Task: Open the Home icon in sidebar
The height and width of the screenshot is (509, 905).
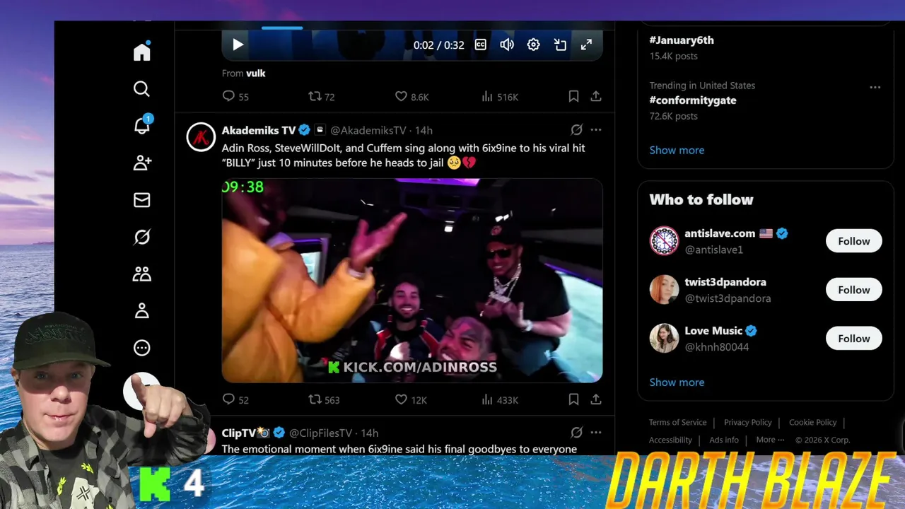Action: click(x=142, y=52)
